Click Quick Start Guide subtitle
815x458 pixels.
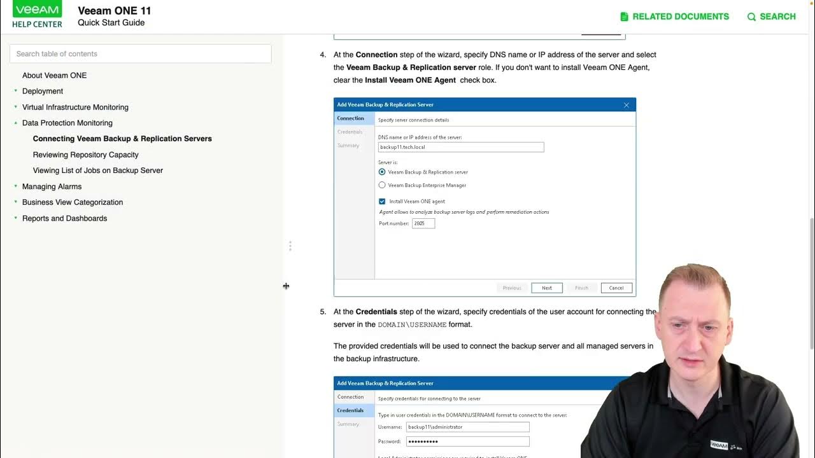(x=111, y=23)
